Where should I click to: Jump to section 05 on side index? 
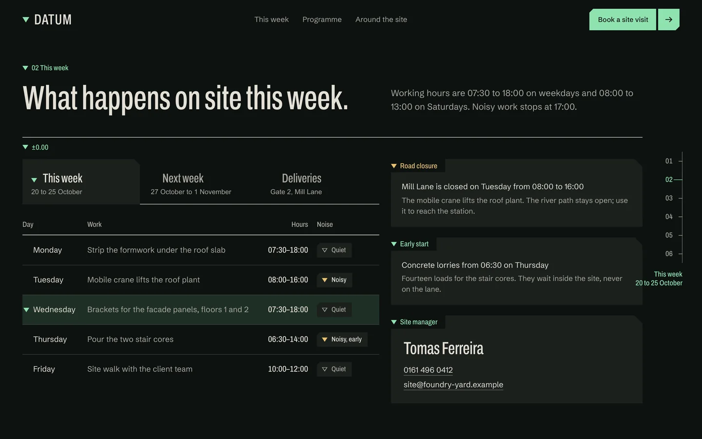coord(669,235)
